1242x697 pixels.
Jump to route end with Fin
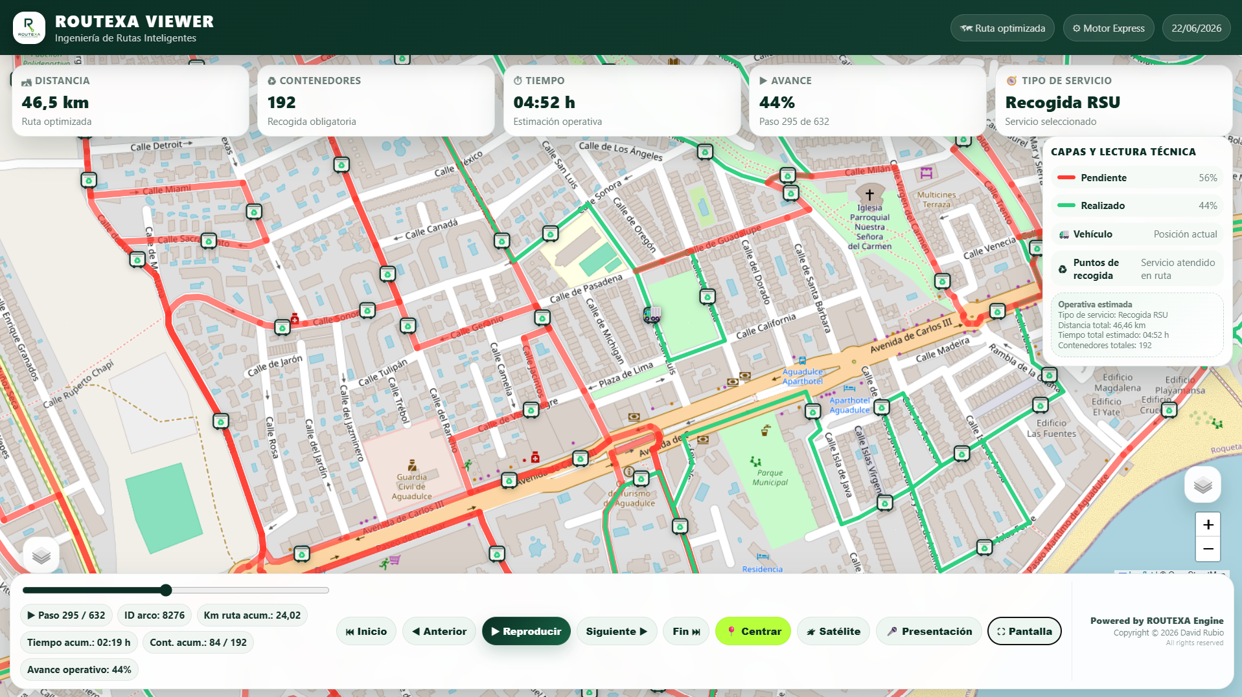(686, 631)
